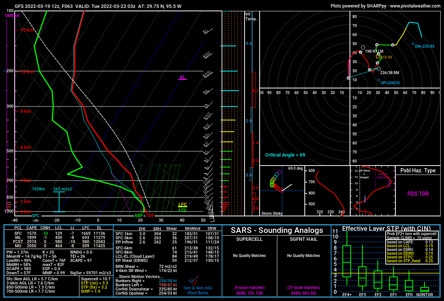Click the green 68F surface dewpoint label
This screenshot has height=301, width=444.
pos(139,216)
